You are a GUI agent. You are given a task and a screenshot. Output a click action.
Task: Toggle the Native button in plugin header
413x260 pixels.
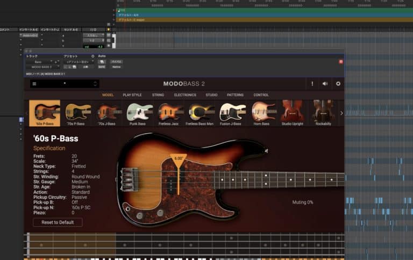[116, 67]
